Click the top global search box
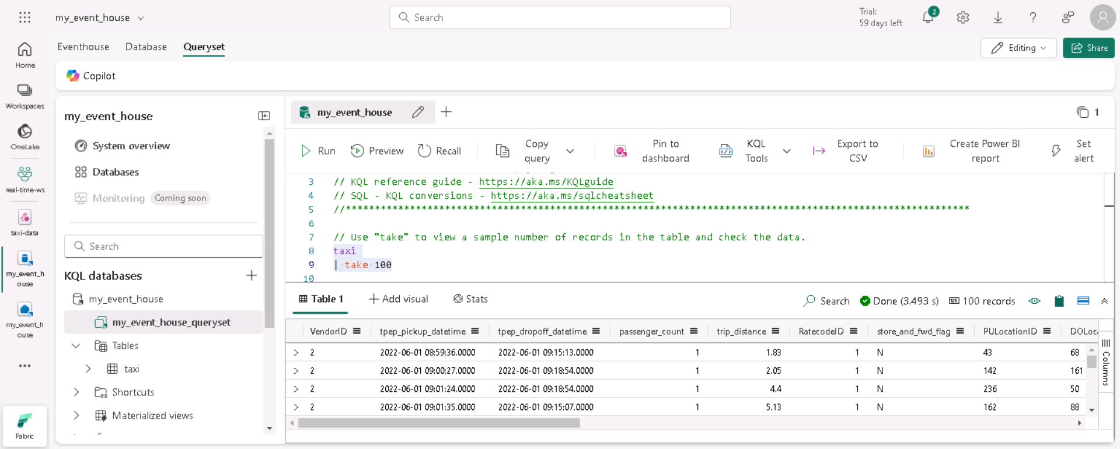Image resolution: width=1120 pixels, height=449 pixels. [x=560, y=17]
